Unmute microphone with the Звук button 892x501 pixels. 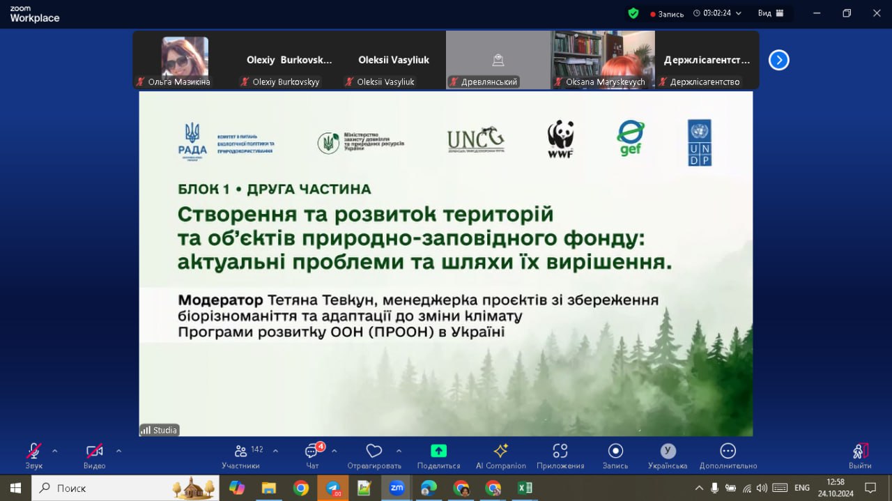click(x=33, y=452)
